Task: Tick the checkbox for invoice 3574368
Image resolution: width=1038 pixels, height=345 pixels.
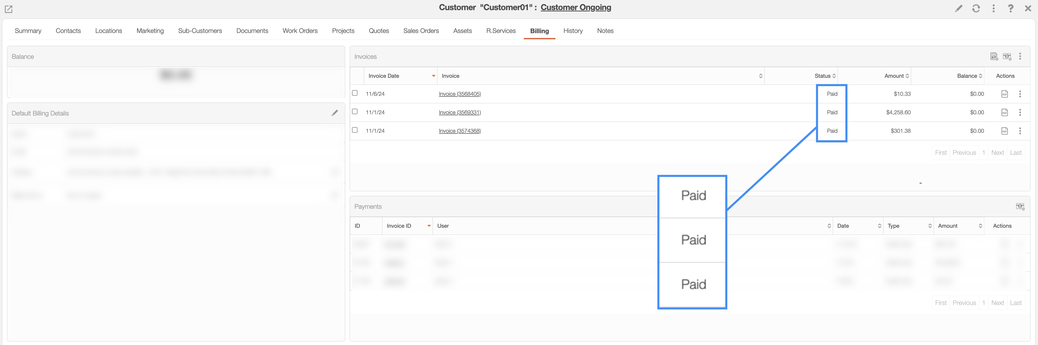Action: click(355, 130)
